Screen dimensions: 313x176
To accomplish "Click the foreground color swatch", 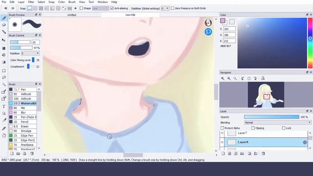I will click(223, 21).
